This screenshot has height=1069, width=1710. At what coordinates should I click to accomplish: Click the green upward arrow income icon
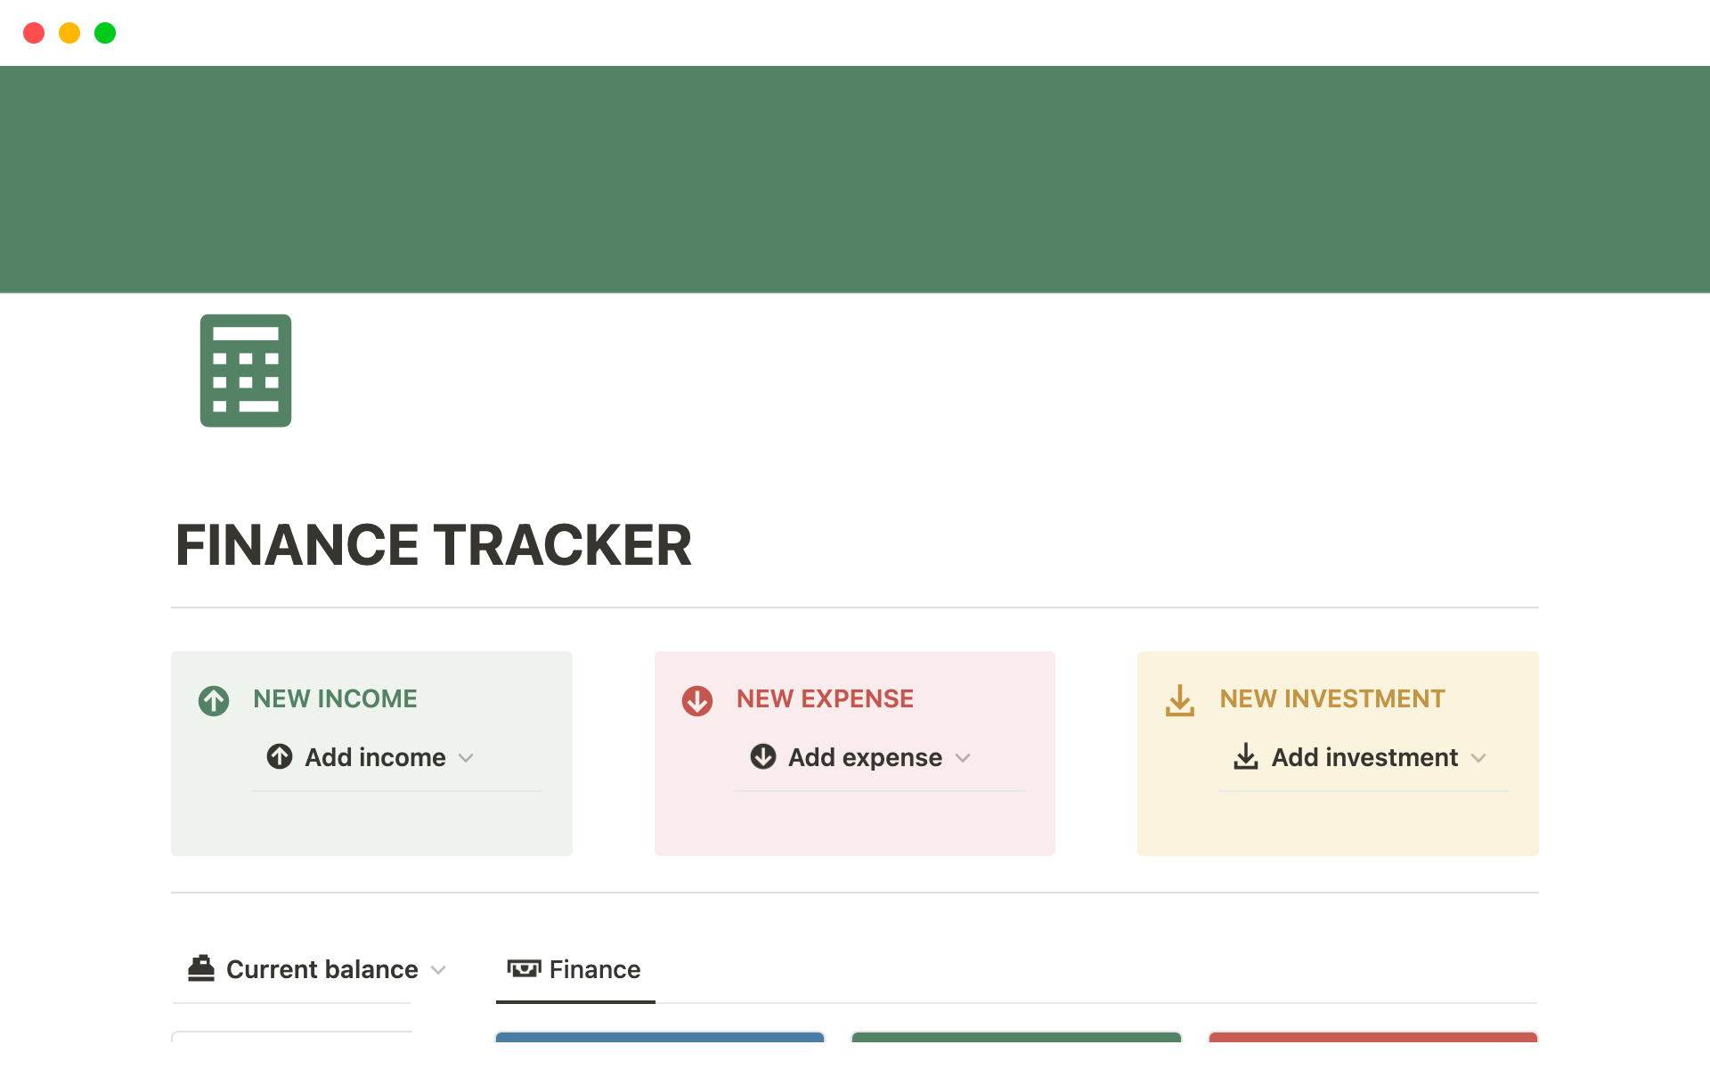click(215, 699)
